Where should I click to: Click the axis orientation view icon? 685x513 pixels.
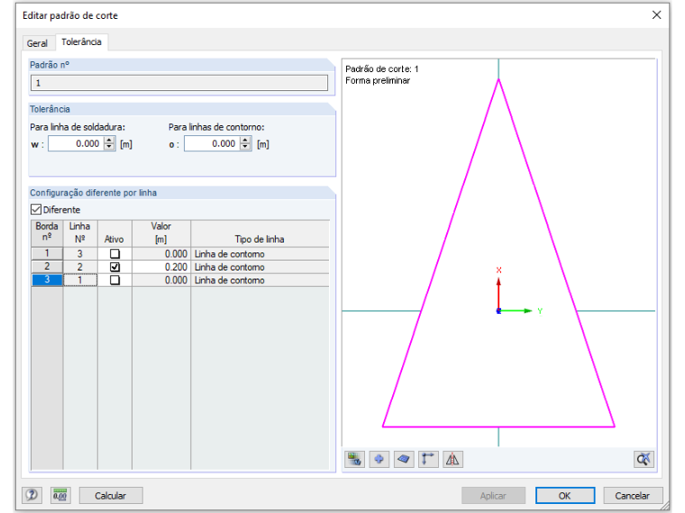click(428, 459)
